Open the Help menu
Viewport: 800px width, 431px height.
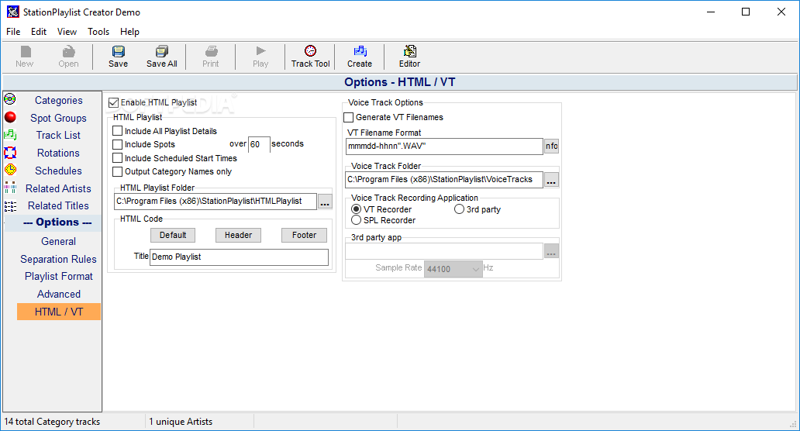click(129, 32)
